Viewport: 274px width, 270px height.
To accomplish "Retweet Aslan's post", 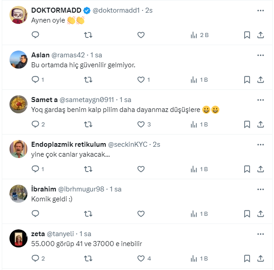I will (x=88, y=79).
